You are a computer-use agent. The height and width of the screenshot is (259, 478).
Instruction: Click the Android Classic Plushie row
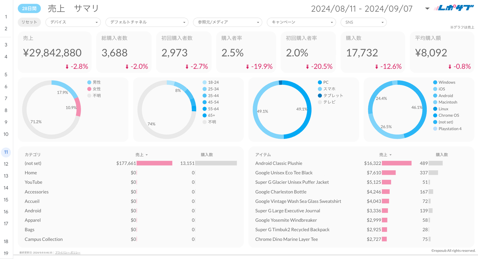pos(279,163)
